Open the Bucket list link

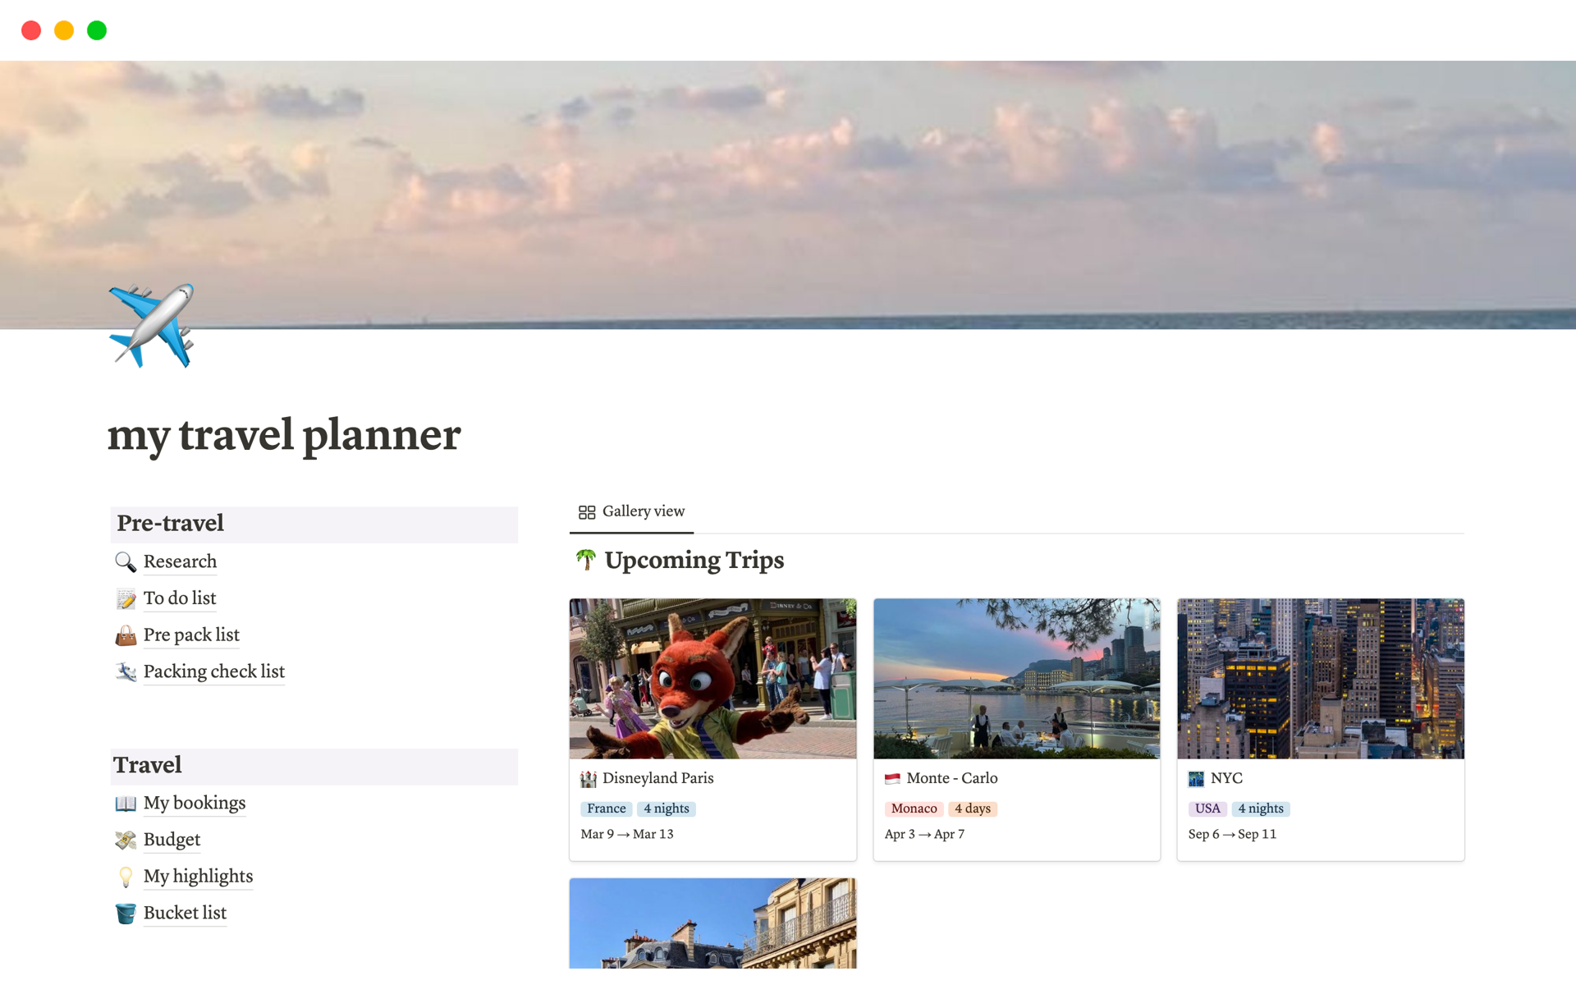point(185,913)
